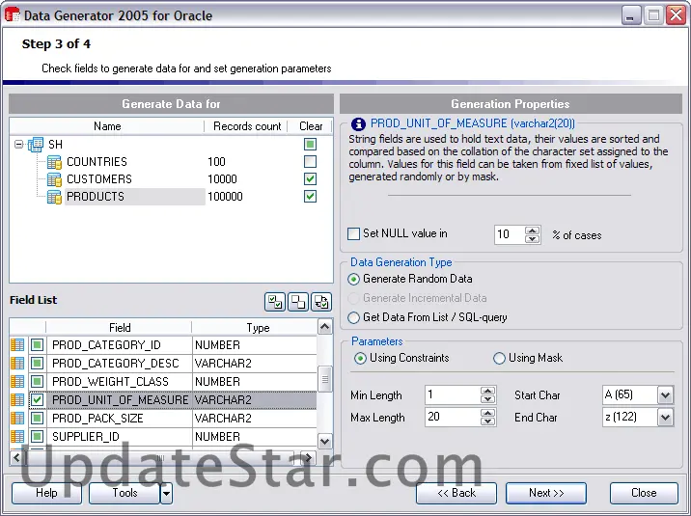691x516 pixels.
Task: Click the Close button at bottom
Action: (644, 493)
